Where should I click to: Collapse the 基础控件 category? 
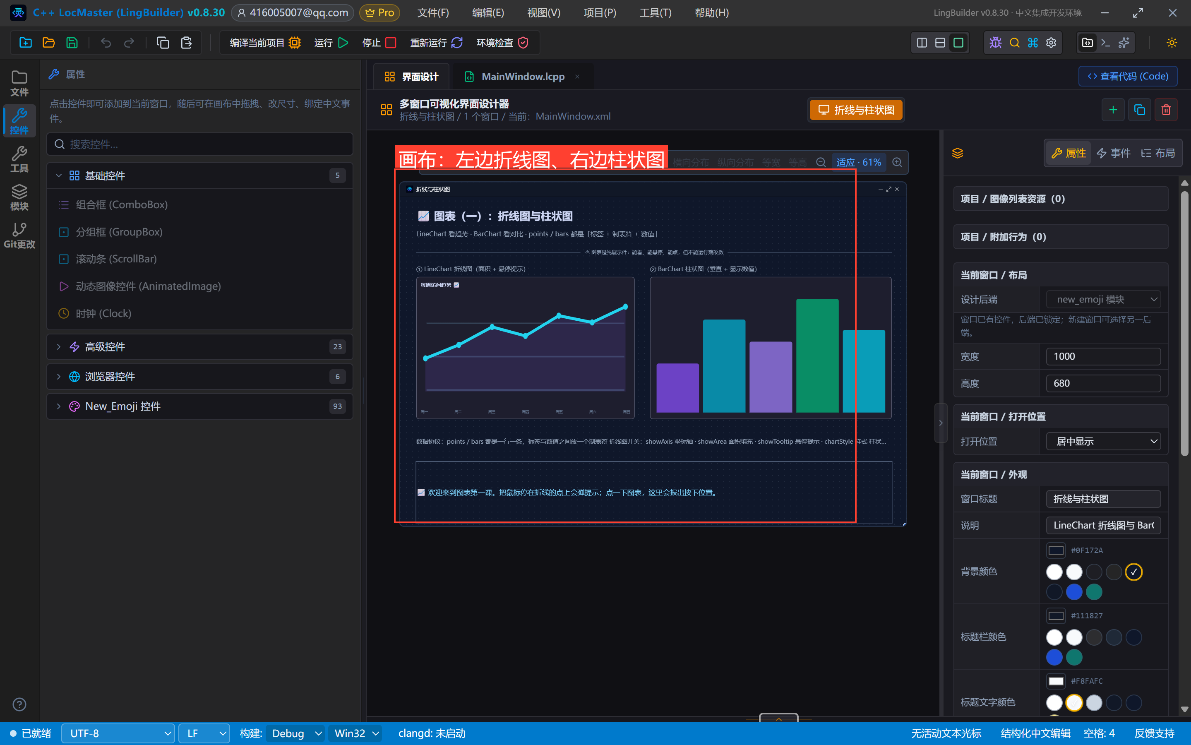[x=200, y=175]
